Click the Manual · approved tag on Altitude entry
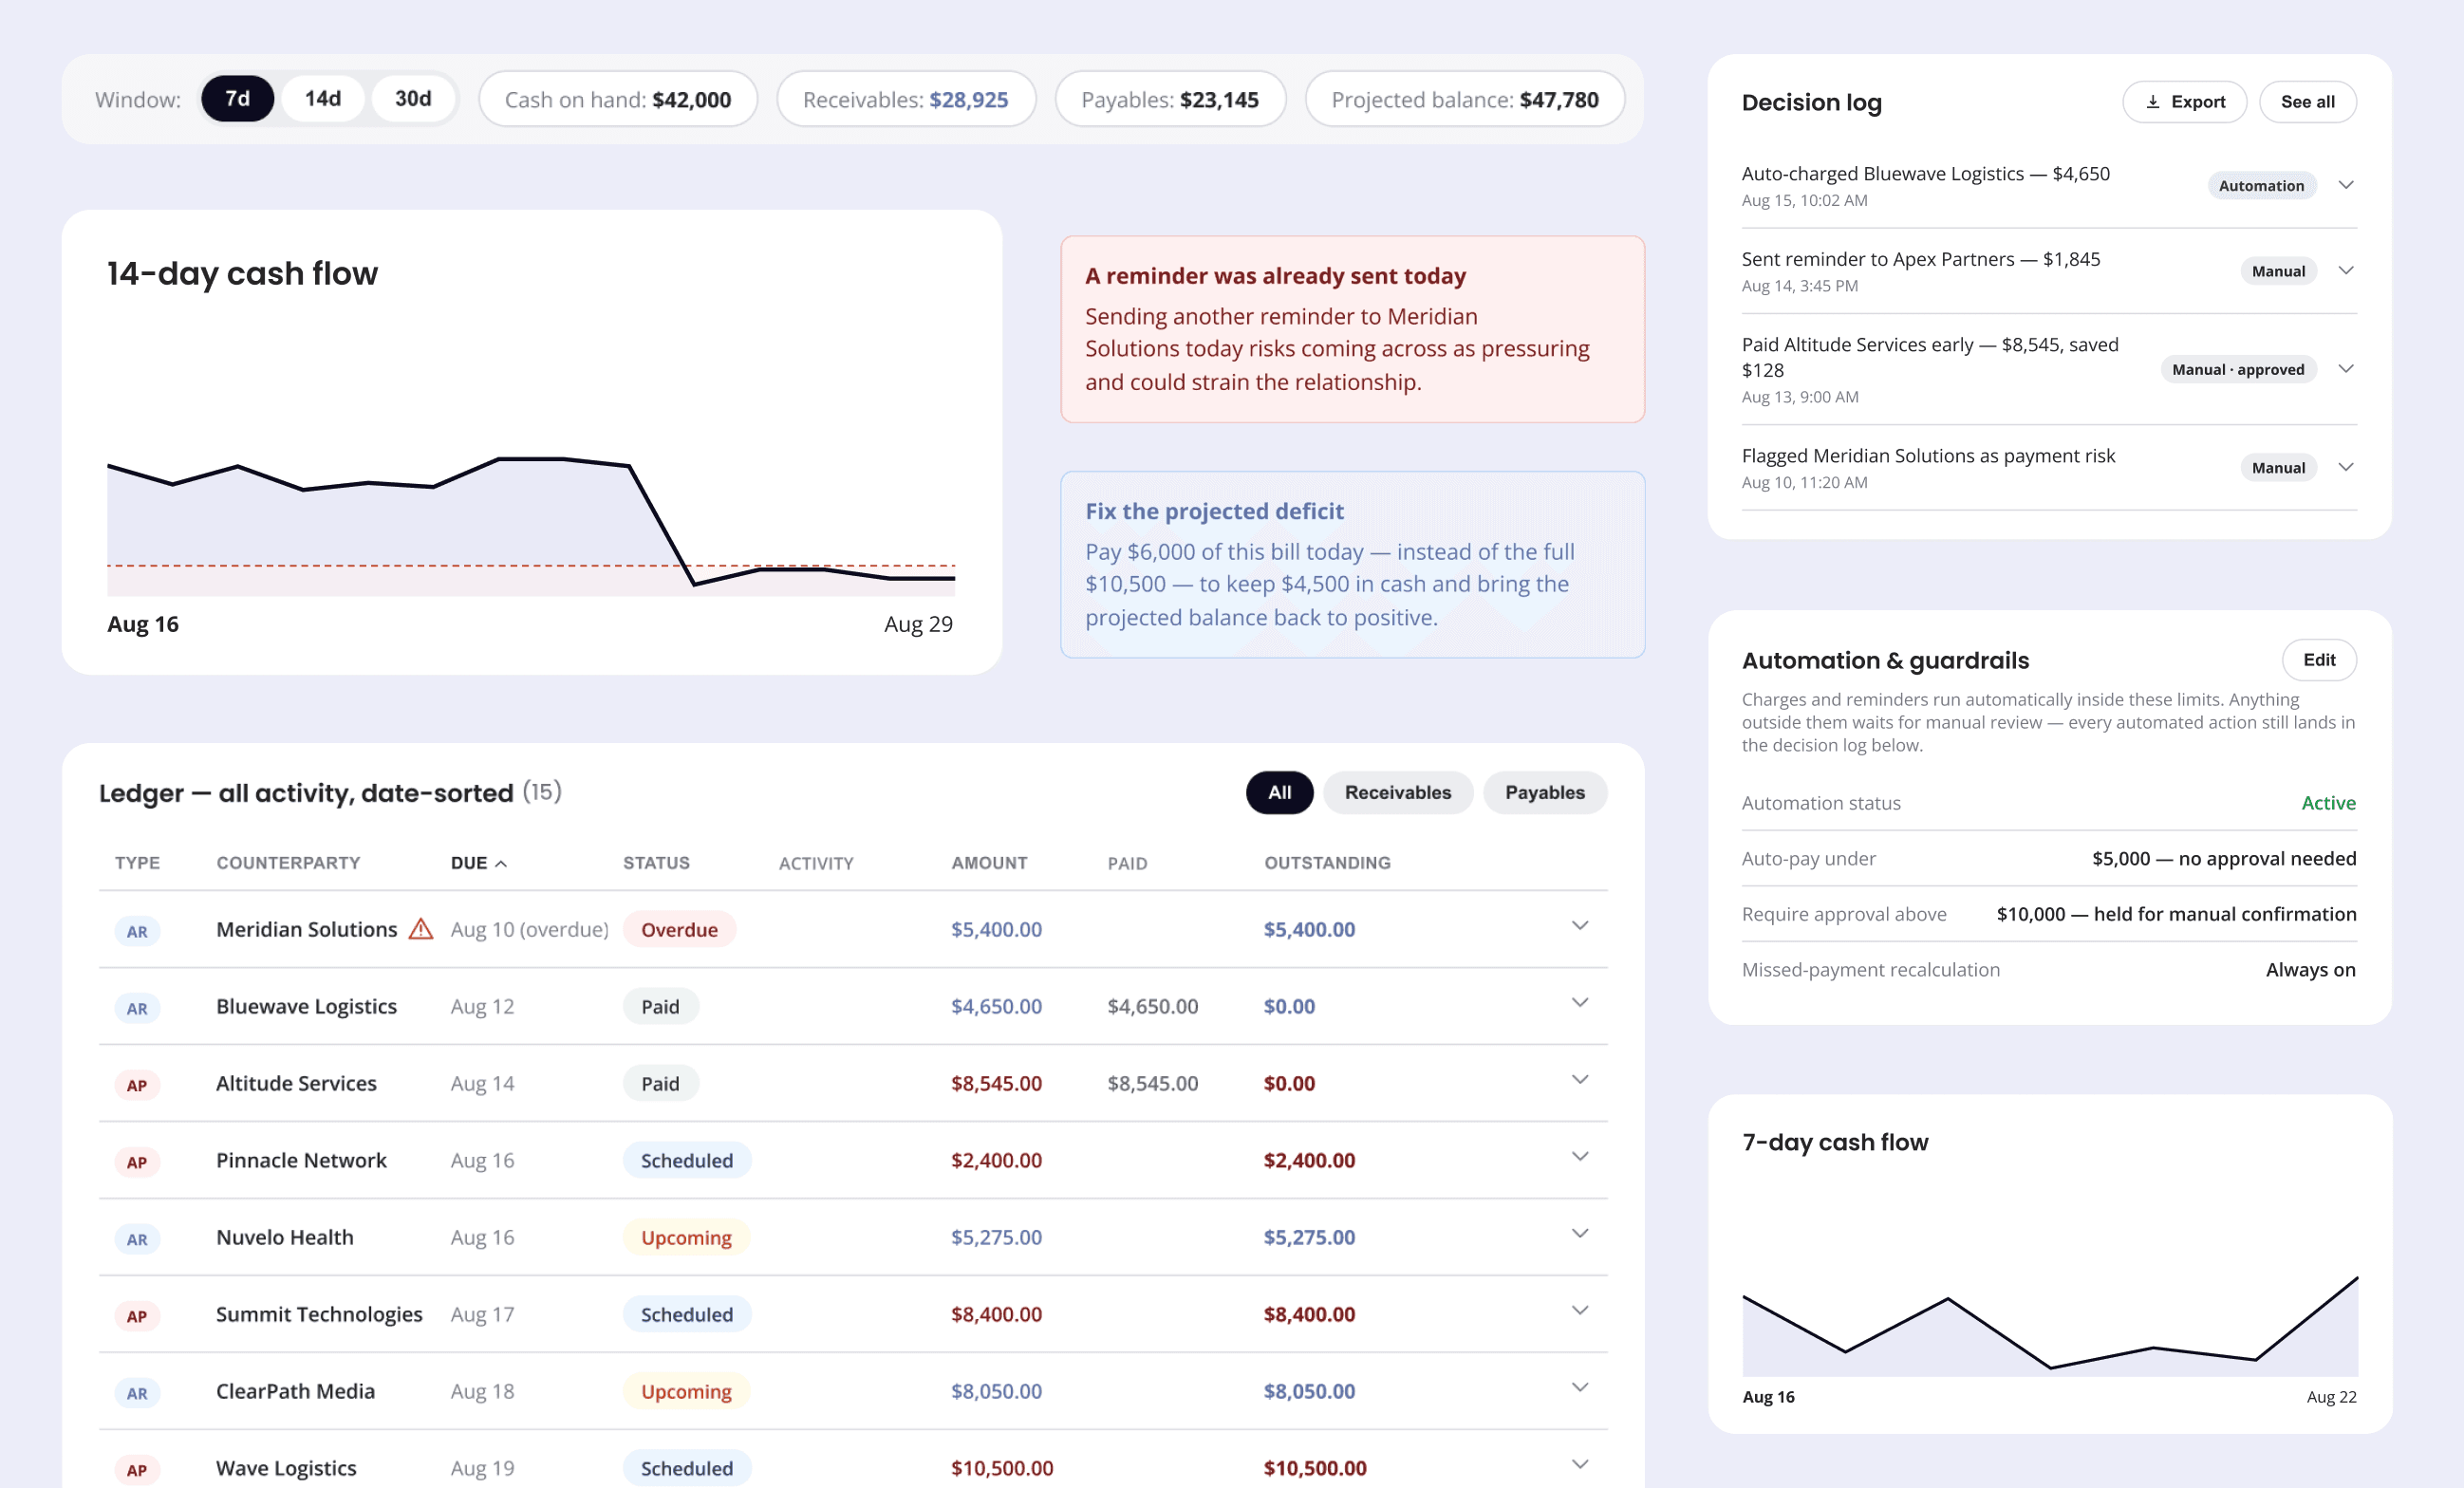This screenshot has height=1488, width=2464. pyautogui.click(x=2238, y=370)
